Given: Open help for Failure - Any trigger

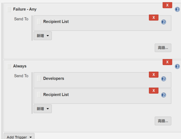Looking at the screenshot, I should (177, 9).
